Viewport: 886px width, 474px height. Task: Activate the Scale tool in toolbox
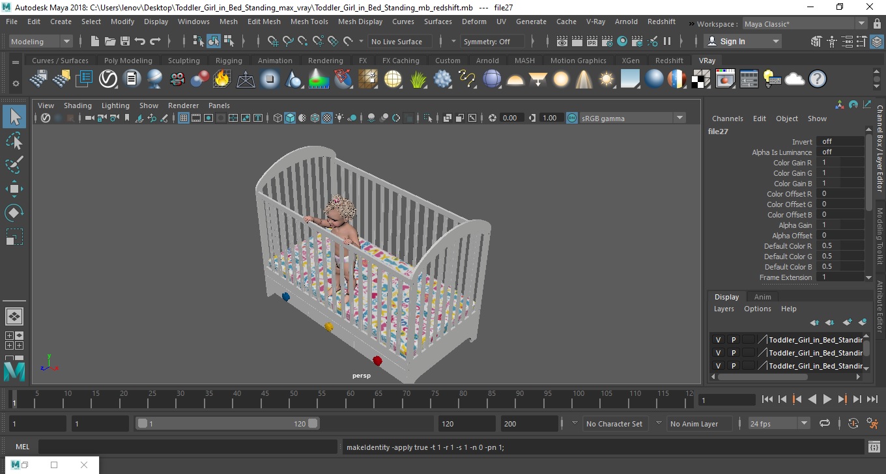point(14,236)
